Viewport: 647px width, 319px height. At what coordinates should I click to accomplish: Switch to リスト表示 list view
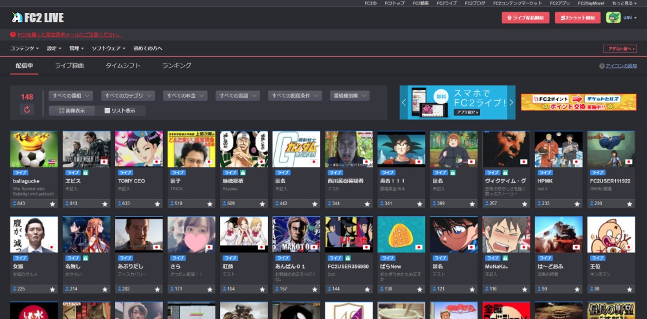tap(120, 111)
